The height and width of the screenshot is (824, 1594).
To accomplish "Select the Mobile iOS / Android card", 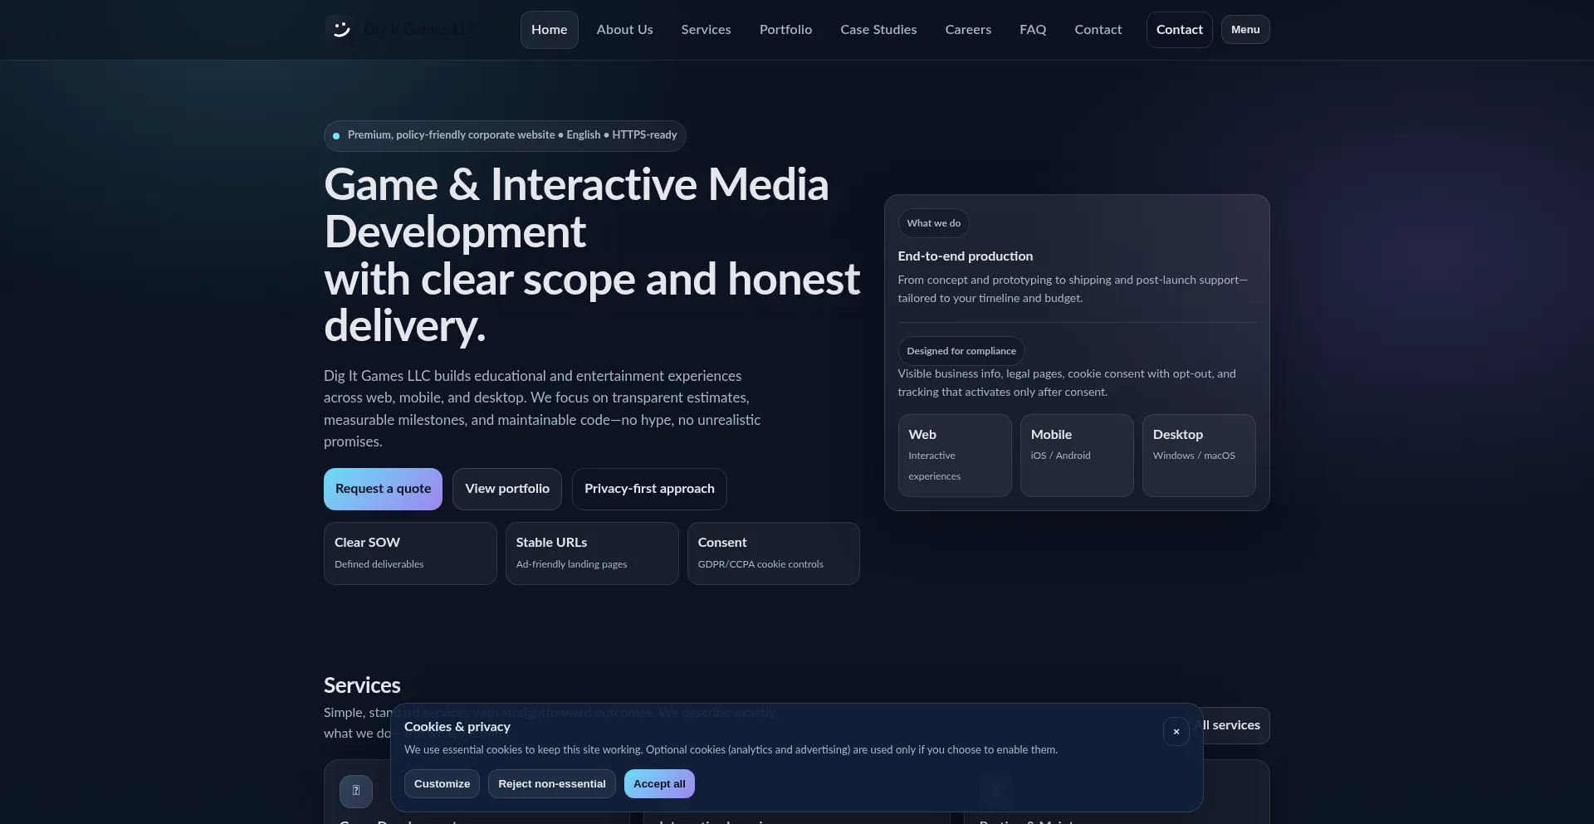I will click(1076, 455).
